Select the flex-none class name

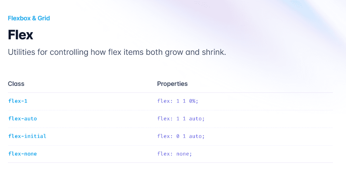[22, 154]
